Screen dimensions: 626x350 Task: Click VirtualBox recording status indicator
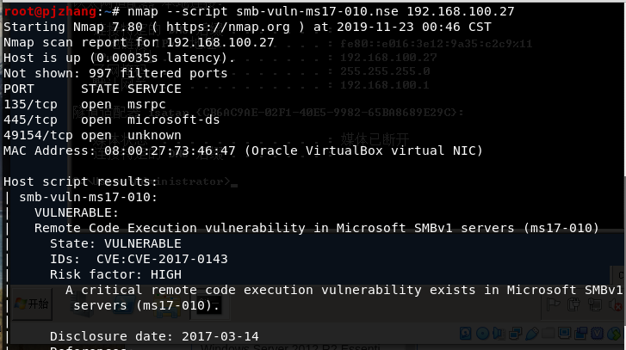pos(581,333)
